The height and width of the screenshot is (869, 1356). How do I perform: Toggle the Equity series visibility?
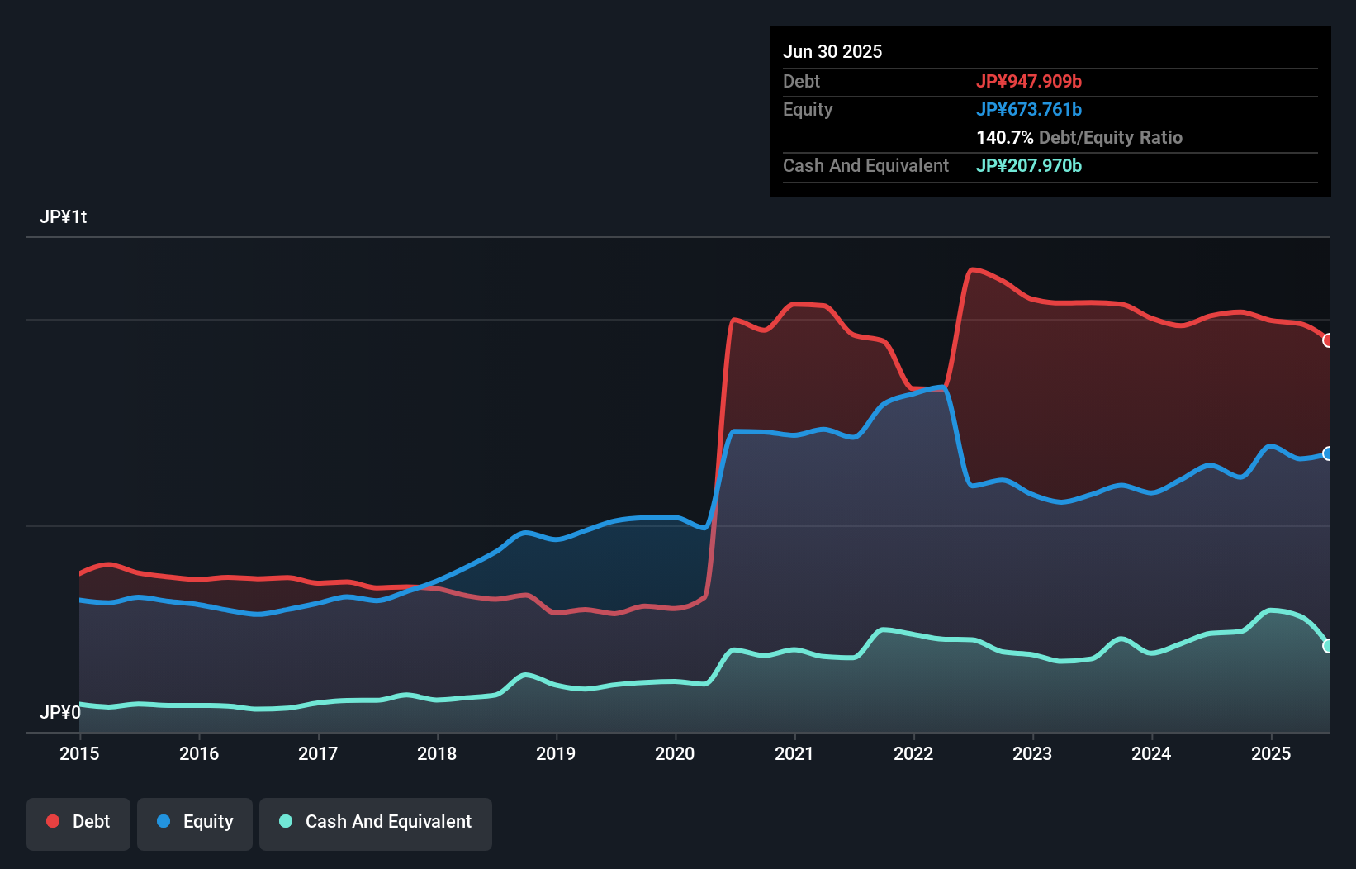tap(194, 823)
